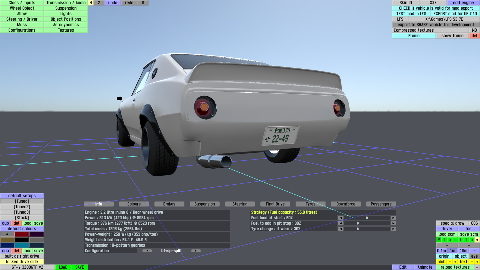Toggle 'locked drive side' option
This screenshot has width=480, height=270.
tap(22, 262)
